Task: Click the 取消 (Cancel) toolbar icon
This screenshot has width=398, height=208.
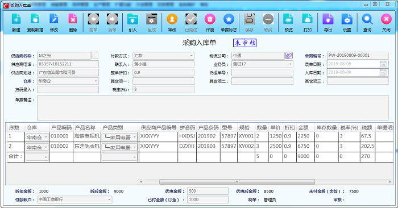Action: pyautogui.click(x=268, y=19)
